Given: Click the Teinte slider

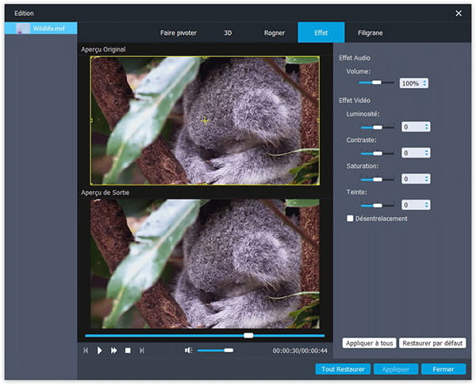Looking at the screenshot, I should (377, 205).
